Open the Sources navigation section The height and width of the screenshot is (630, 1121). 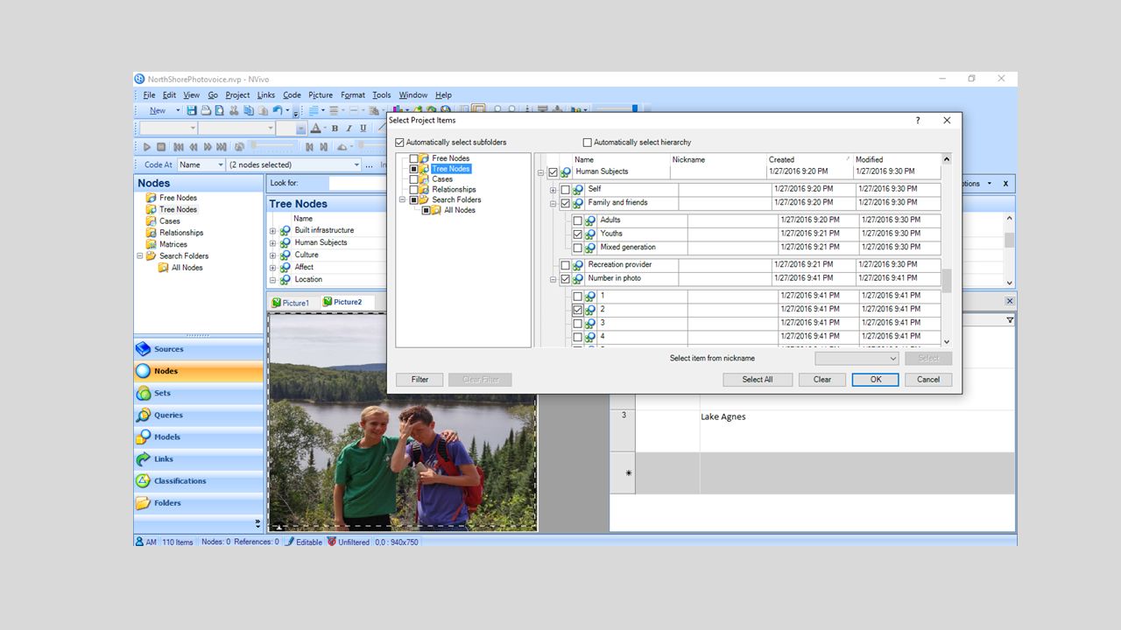(198, 349)
